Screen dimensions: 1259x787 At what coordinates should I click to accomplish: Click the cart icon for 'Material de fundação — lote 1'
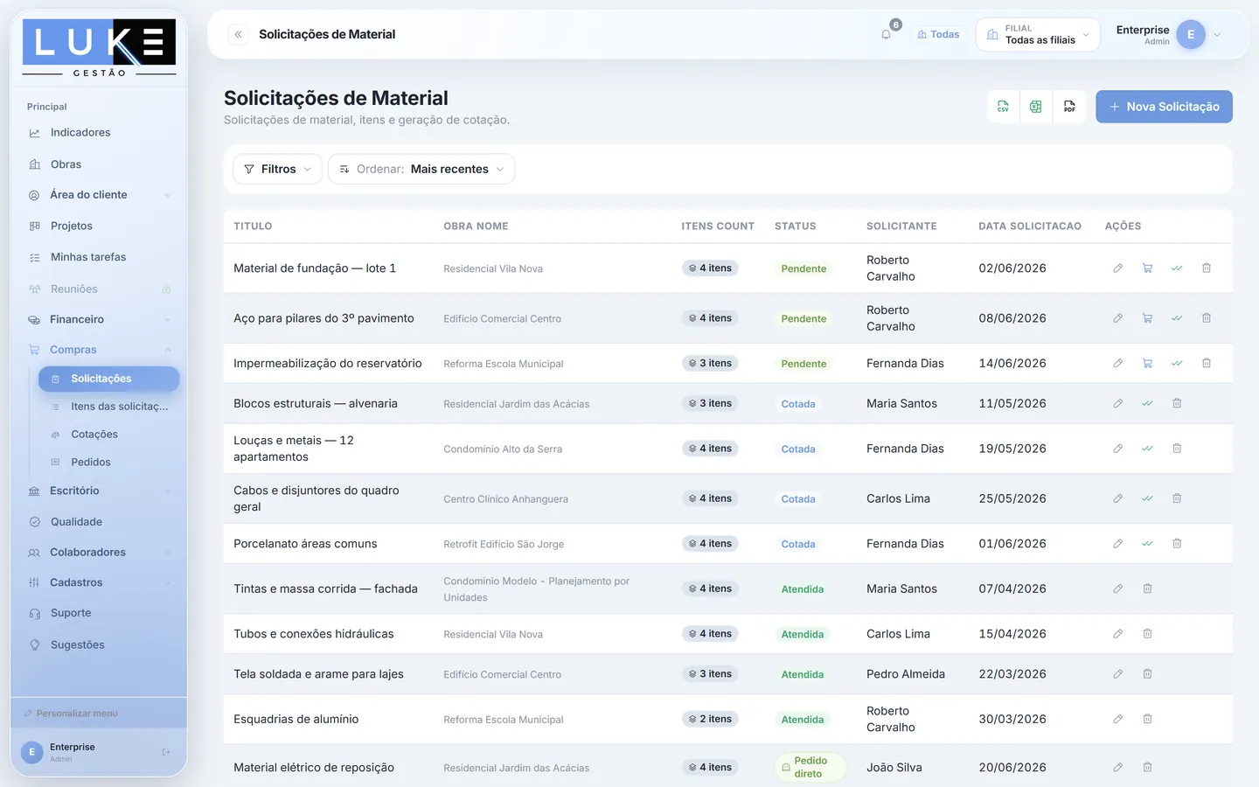(1147, 268)
